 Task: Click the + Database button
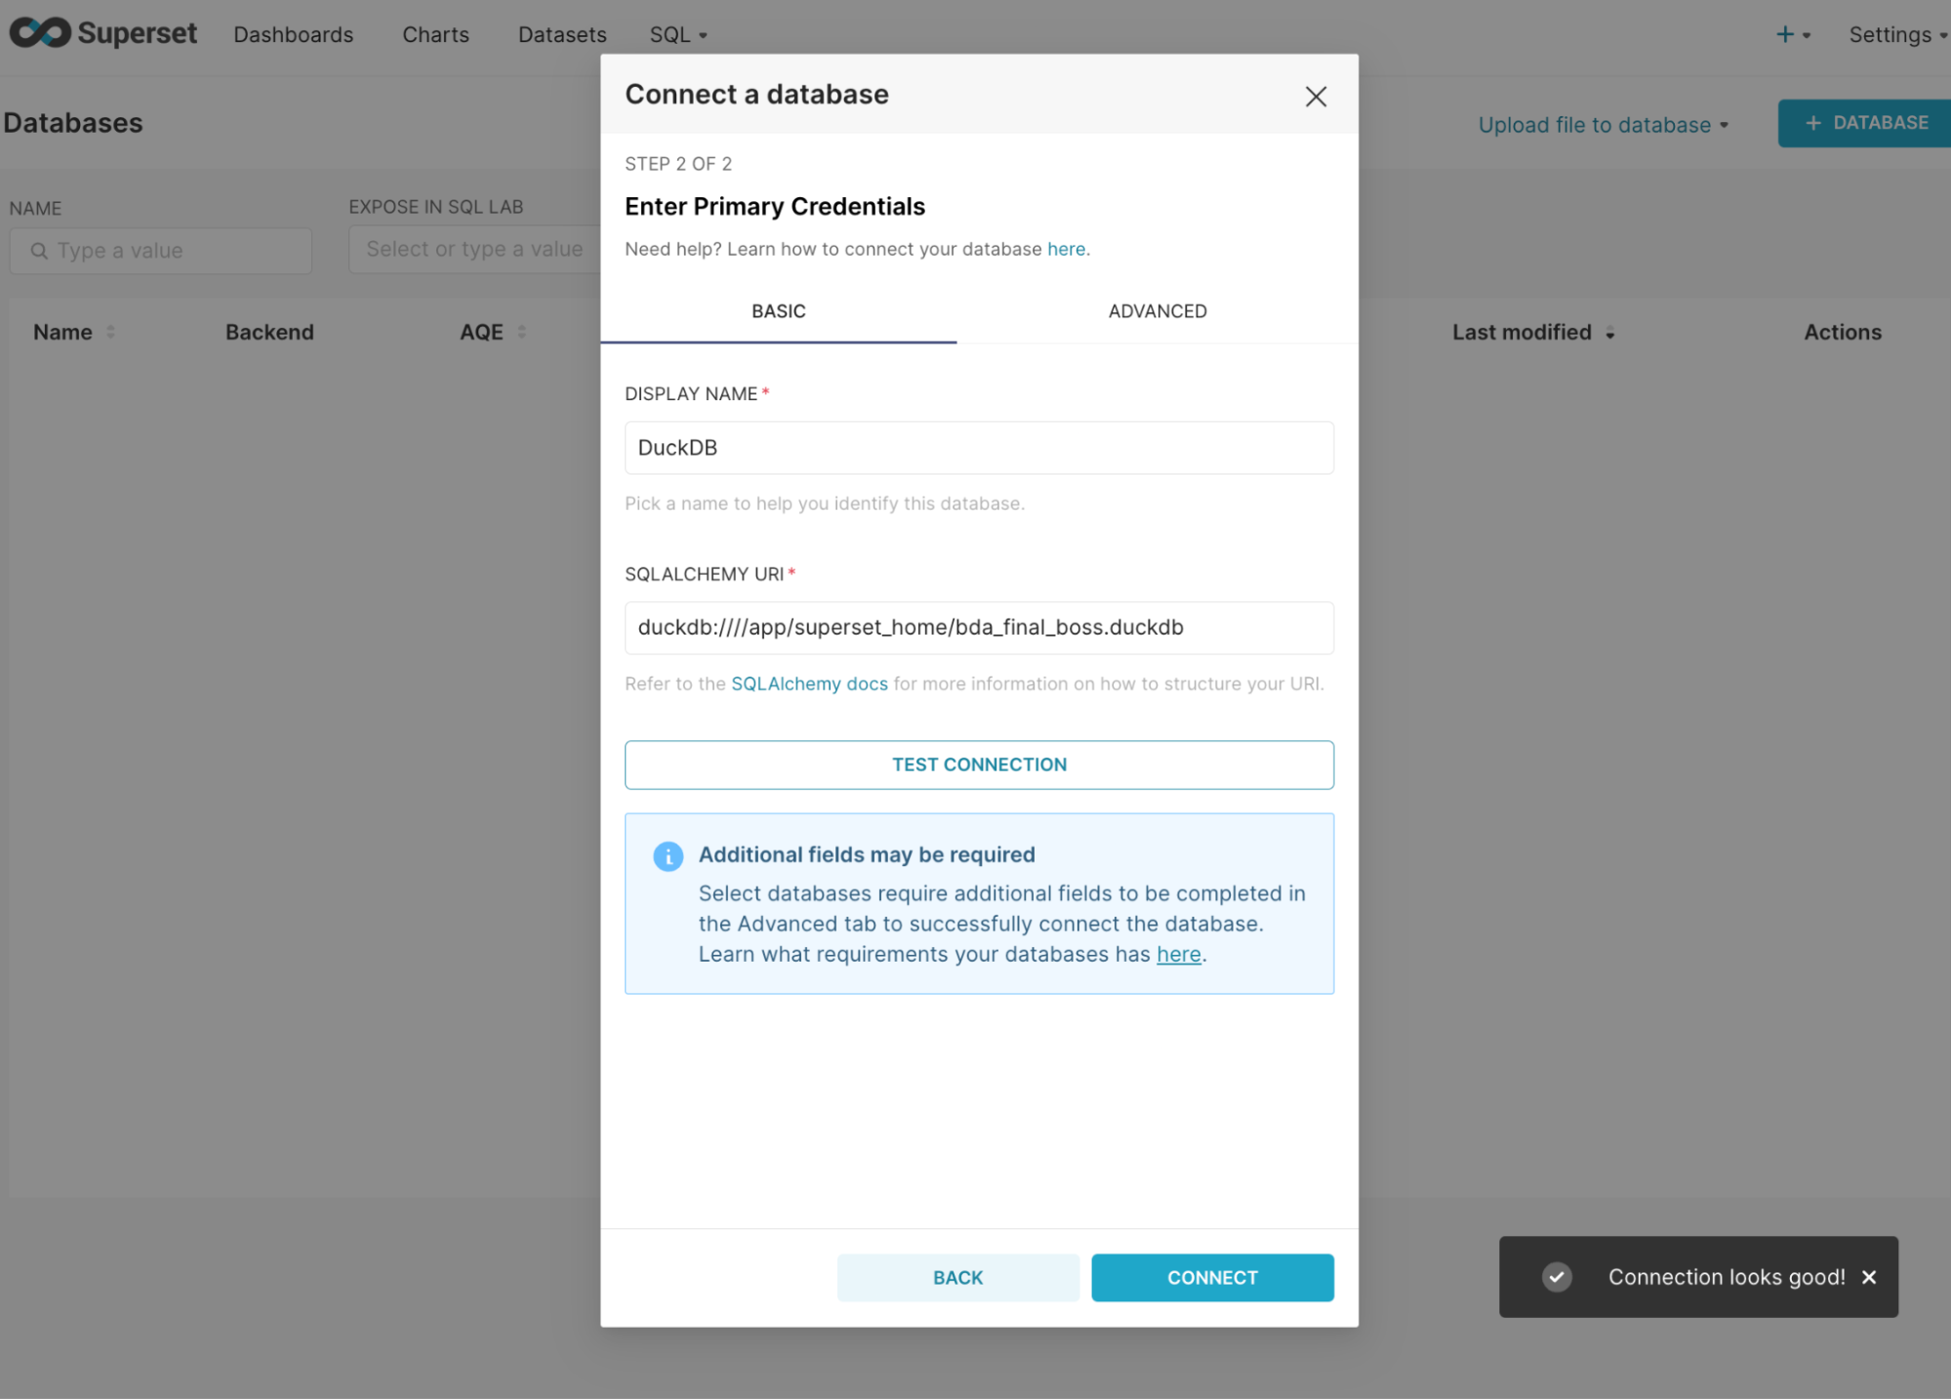[1864, 123]
